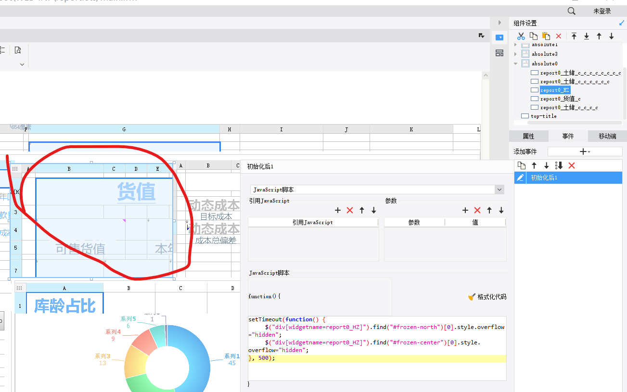
Task: Open the 添加事件 plus dropdown
Action: tap(585, 152)
